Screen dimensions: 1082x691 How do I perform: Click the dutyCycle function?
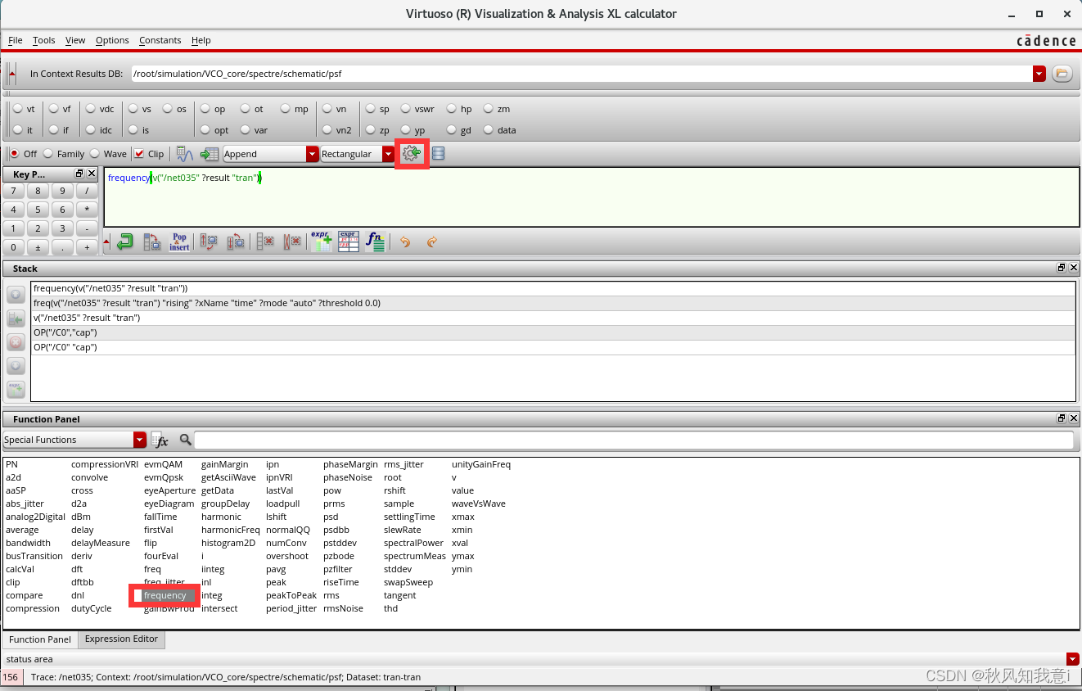(92, 608)
